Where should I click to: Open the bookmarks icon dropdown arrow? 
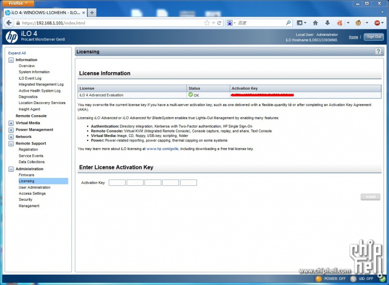pos(305,23)
